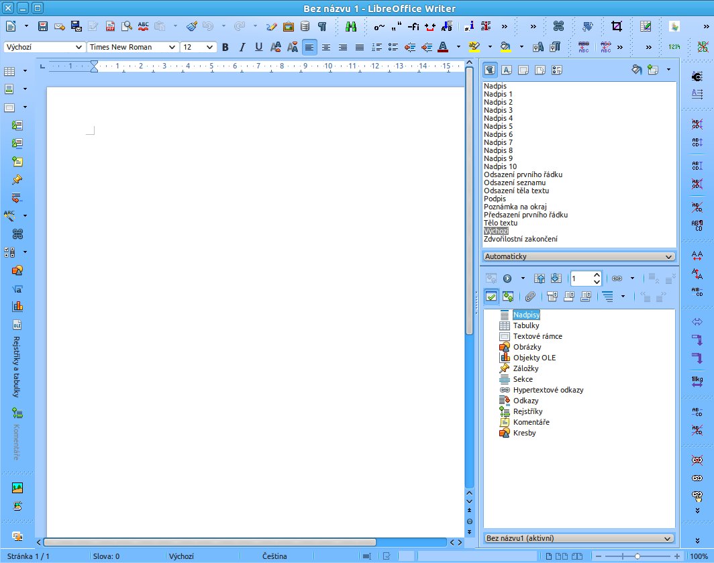This screenshot has width=714, height=563.
Task: Apply the font color swatch button
Action: point(443,47)
